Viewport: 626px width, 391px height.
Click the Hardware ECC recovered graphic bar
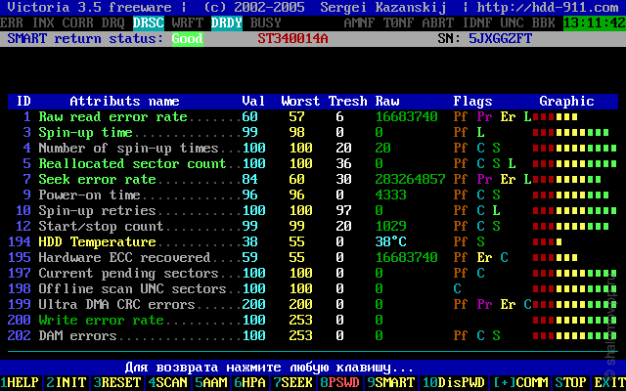pyautogui.click(x=556, y=257)
